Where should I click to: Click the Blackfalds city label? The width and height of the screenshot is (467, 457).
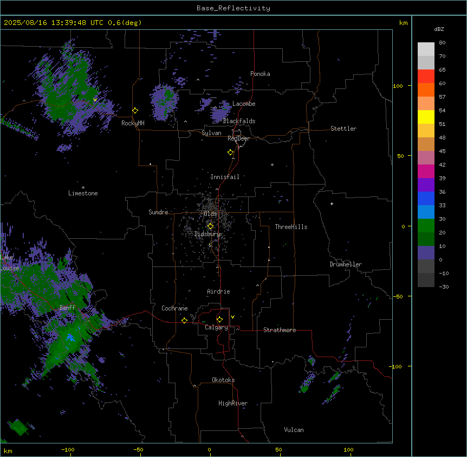(239, 121)
